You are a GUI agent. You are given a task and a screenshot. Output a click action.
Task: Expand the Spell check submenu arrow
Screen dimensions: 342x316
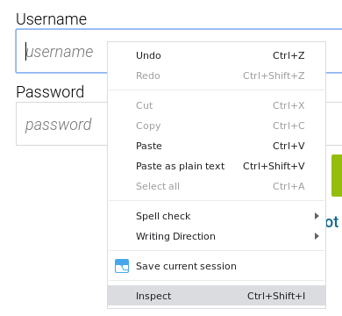click(317, 216)
